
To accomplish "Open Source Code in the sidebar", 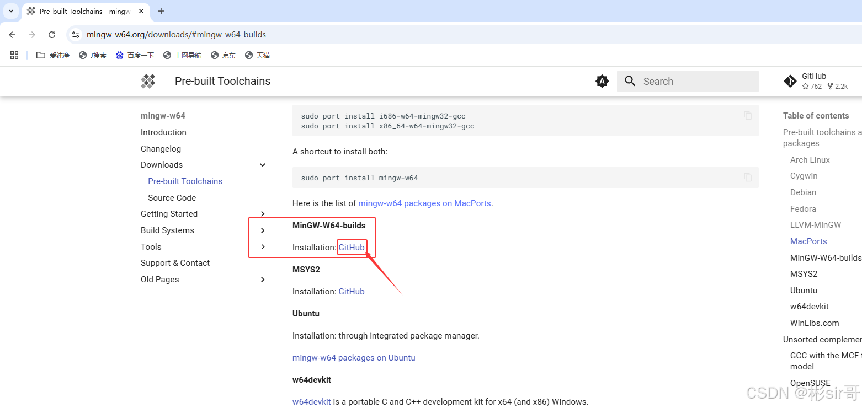I will pyautogui.click(x=172, y=198).
